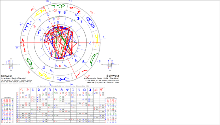The height and width of the screenshot is (125, 220).
Task: Click the green Virgo glyph in outer ring
Action: pyautogui.click(x=57, y=6)
